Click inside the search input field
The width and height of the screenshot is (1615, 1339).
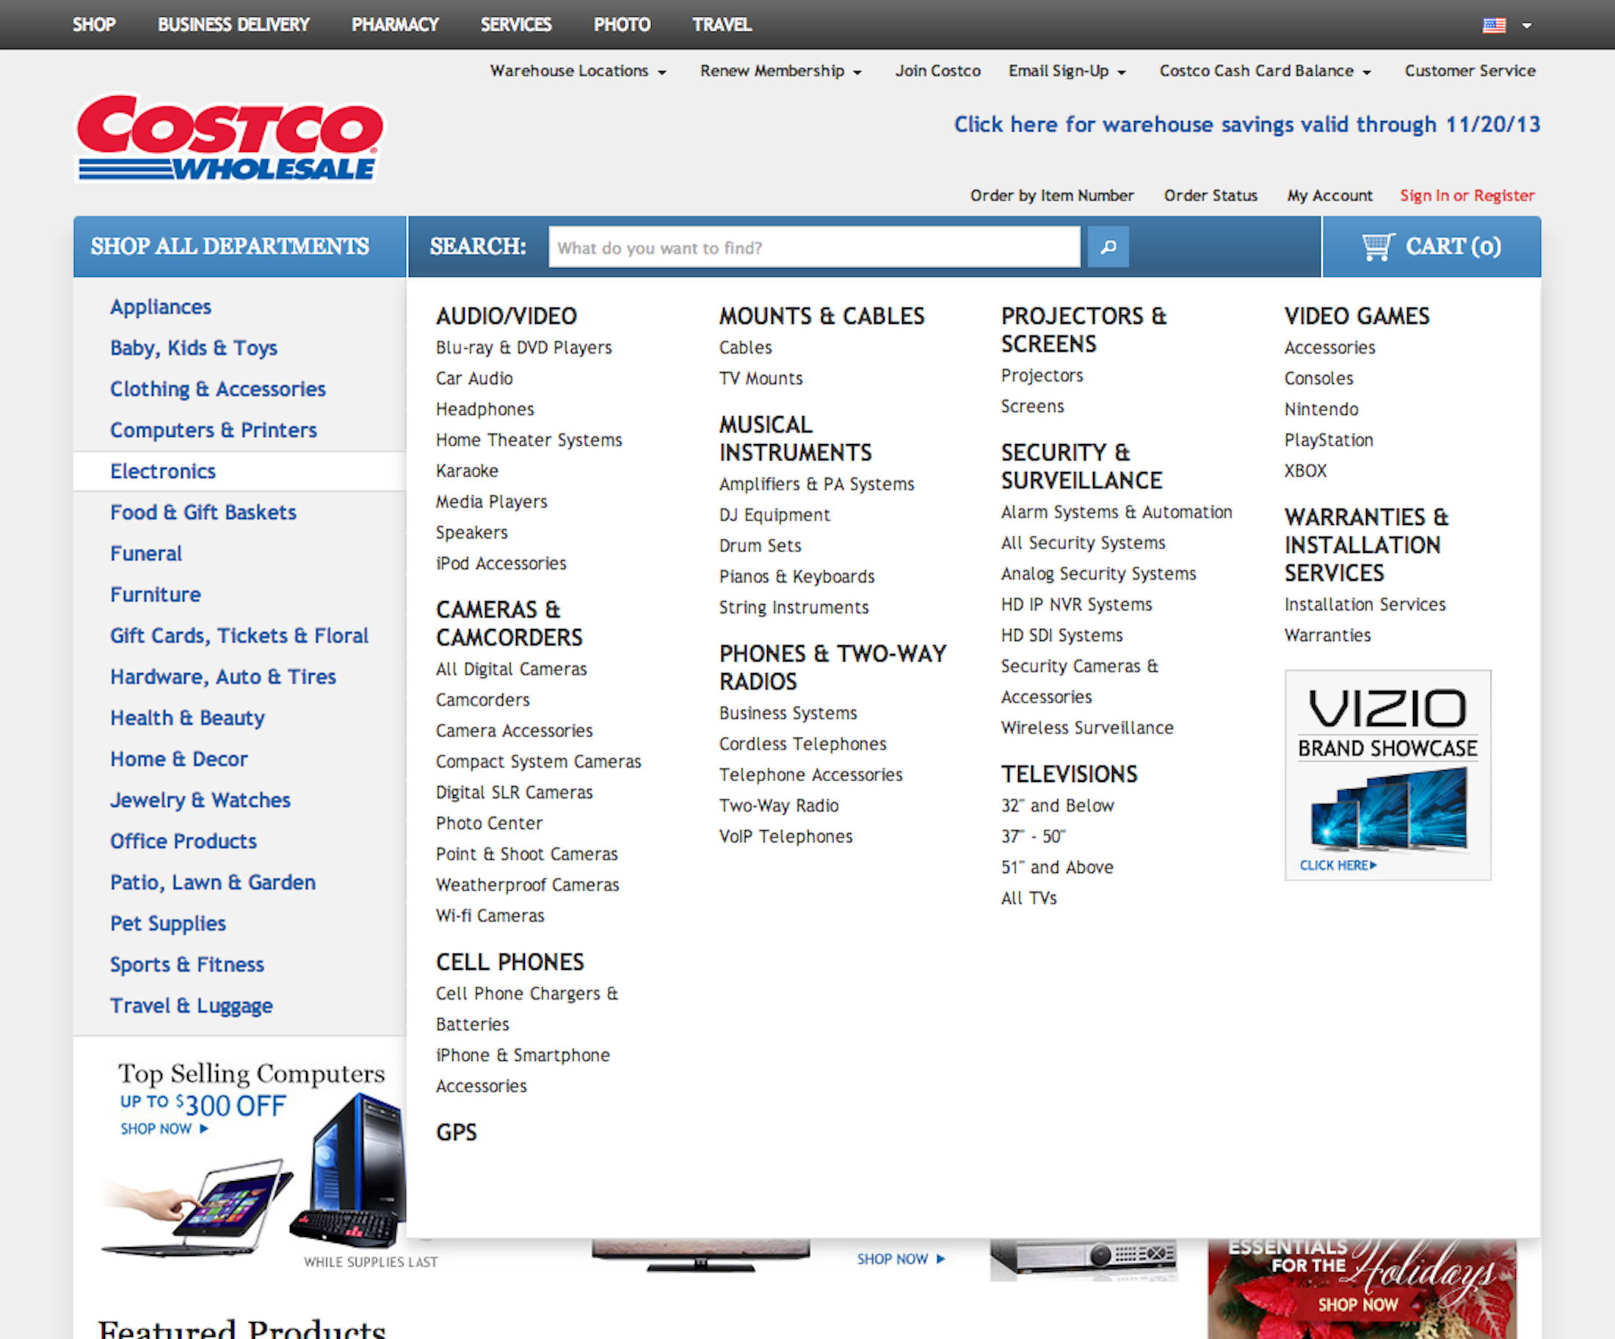pyautogui.click(x=813, y=247)
